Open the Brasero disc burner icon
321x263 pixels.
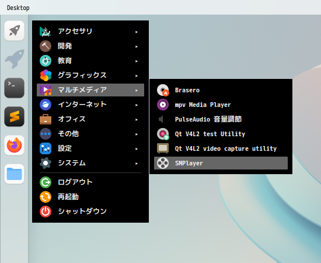[x=163, y=90]
